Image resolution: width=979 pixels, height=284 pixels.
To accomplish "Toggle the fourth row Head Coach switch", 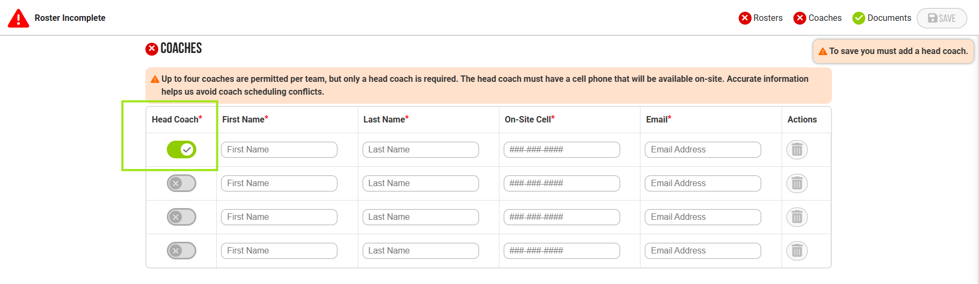I will pyautogui.click(x=181, y=251).
